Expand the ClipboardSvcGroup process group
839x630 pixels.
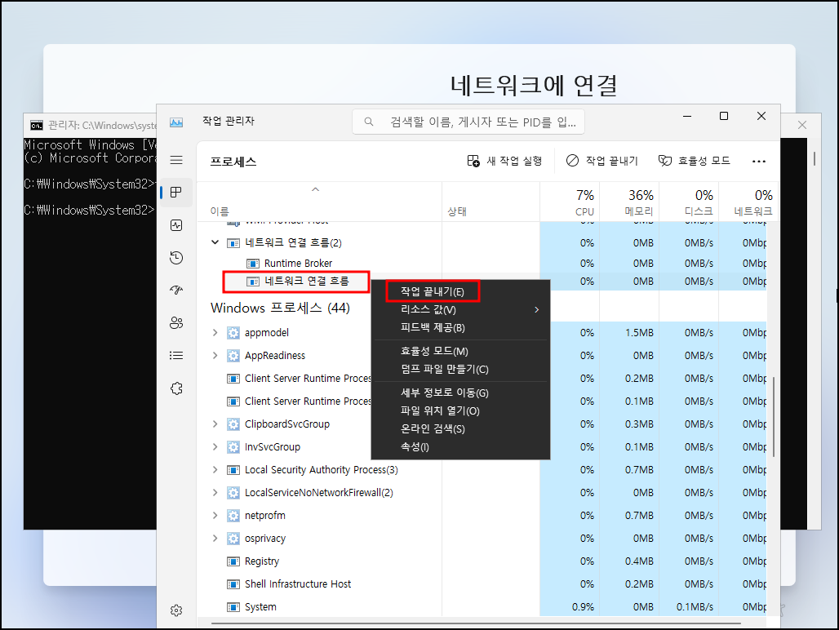pyautogui.click(x=215, y=424)
